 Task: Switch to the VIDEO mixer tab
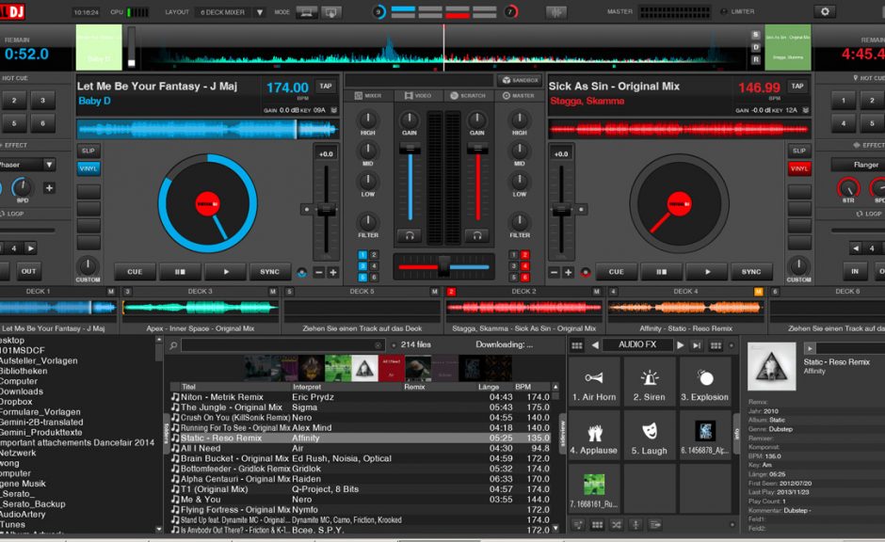419,95
